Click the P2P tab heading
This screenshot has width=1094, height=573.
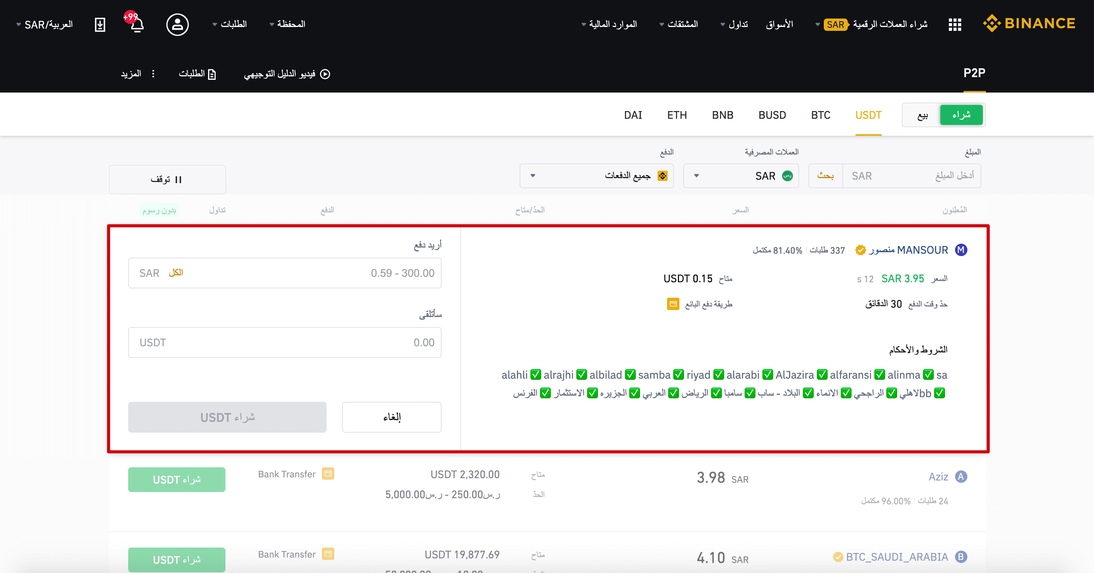[x=974, y=73]
